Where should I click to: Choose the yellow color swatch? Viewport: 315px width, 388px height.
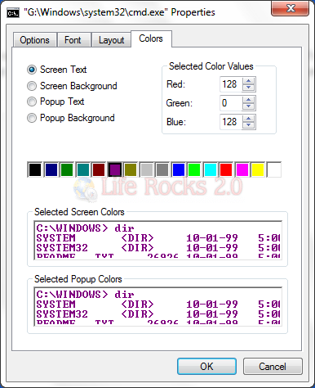[258, 169]
